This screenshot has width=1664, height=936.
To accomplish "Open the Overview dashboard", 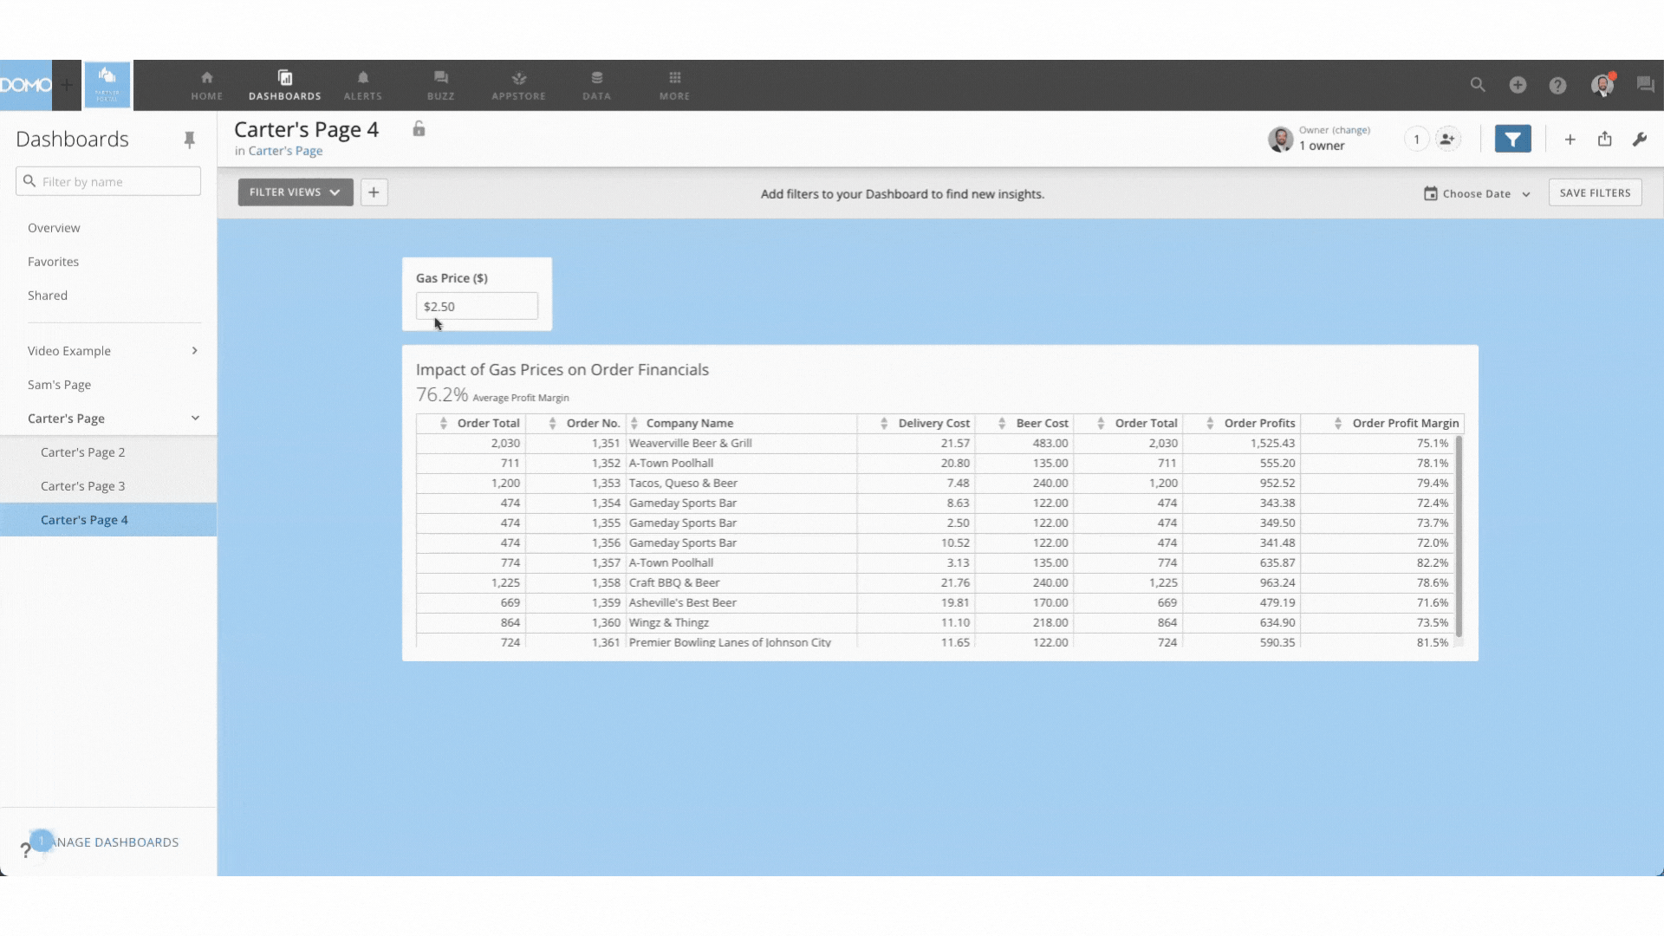I will click(54, 228).
